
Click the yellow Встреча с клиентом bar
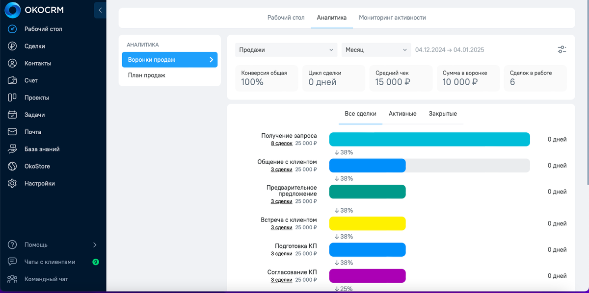click(x=367, y=223)
